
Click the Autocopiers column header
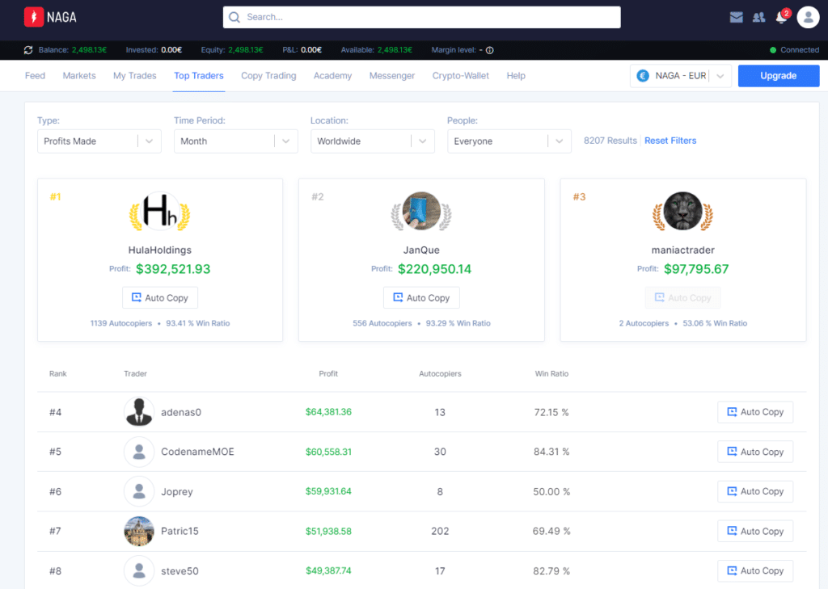[x=440, y=373]
